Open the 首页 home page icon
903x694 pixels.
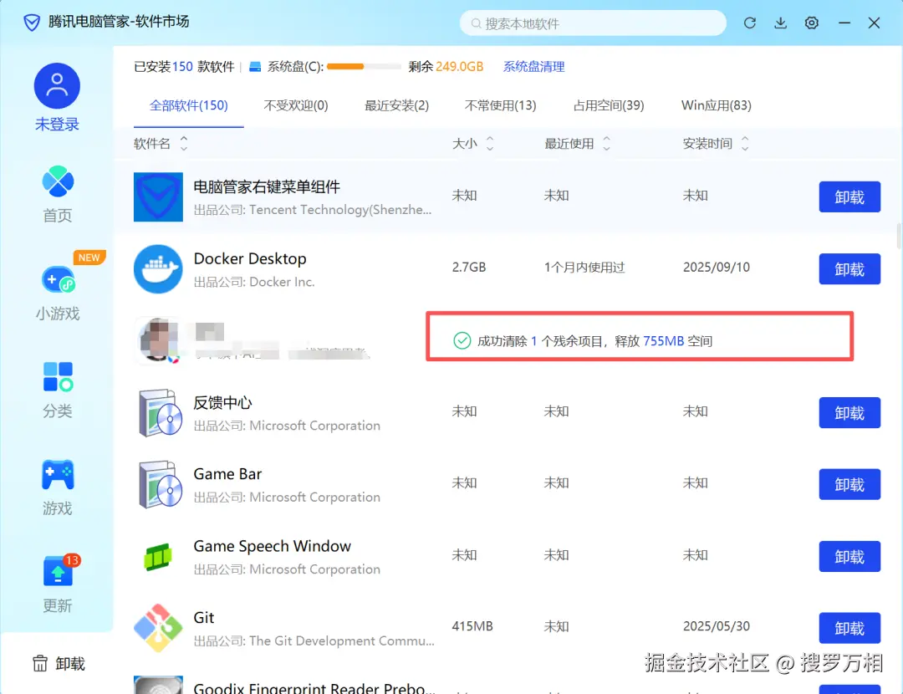(58, 181)
